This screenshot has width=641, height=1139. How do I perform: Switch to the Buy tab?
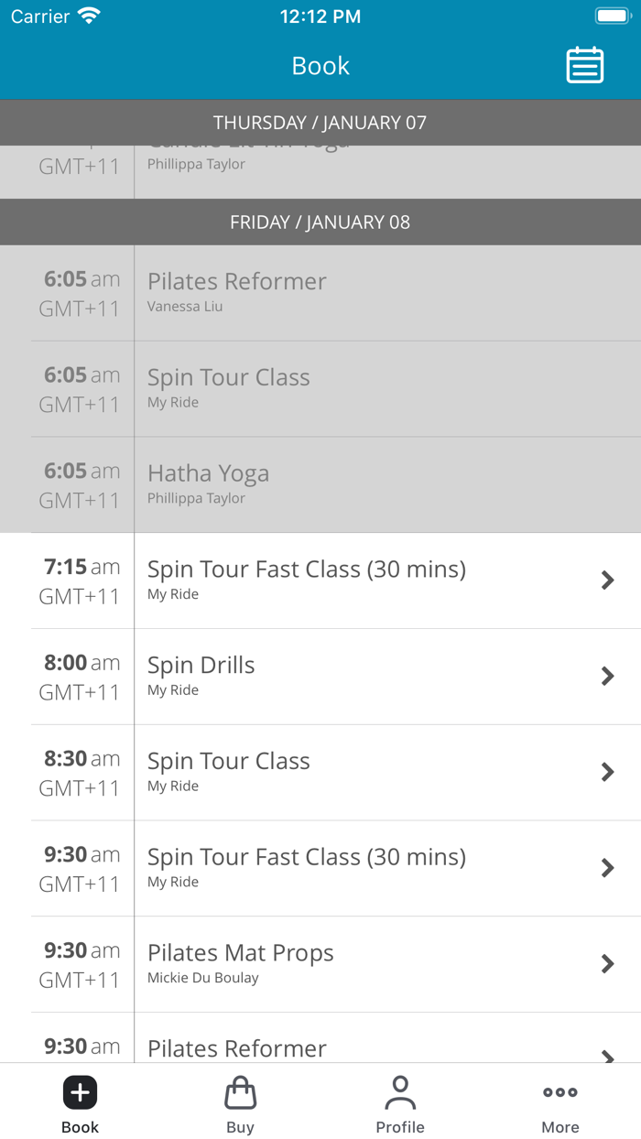(240, 1102)
